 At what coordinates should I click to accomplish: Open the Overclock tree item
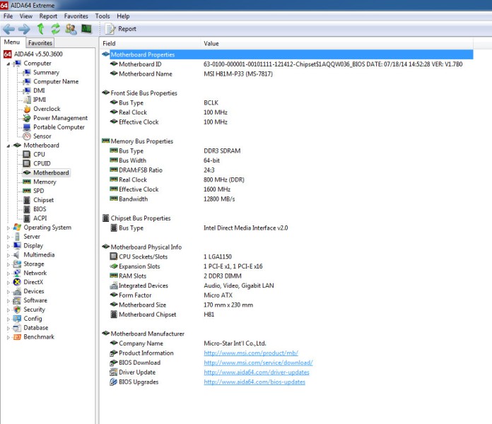click(47, 109)
